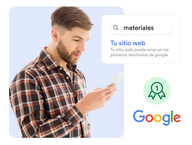Click the smartphone in the man's hand

[x=116, y=79]
